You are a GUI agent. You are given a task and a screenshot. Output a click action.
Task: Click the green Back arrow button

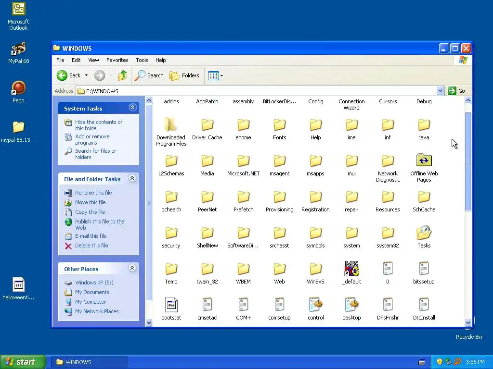62,75
